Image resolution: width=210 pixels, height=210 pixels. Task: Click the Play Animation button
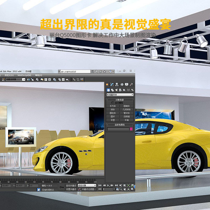pyautogui.click(x=108, y=185)
